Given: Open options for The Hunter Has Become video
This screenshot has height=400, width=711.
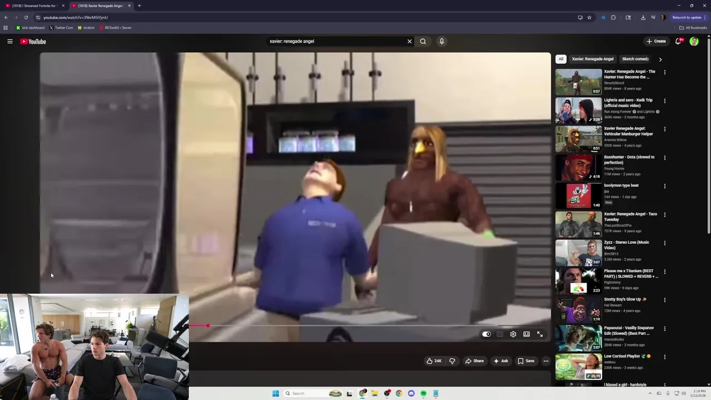Looking at the screenshot, I should (664, 72).
